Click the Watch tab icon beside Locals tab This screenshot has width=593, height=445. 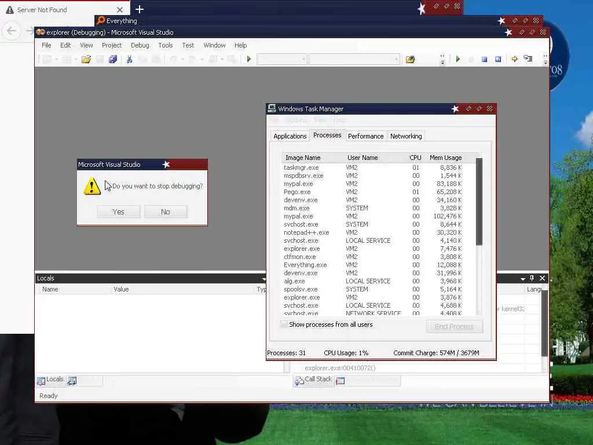click(x=72, y=381)
